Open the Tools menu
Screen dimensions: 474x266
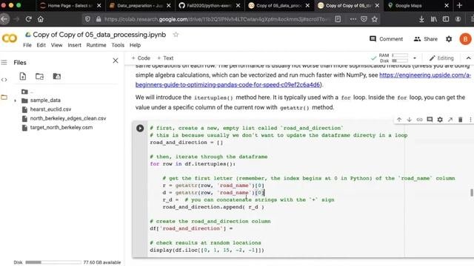118,45
